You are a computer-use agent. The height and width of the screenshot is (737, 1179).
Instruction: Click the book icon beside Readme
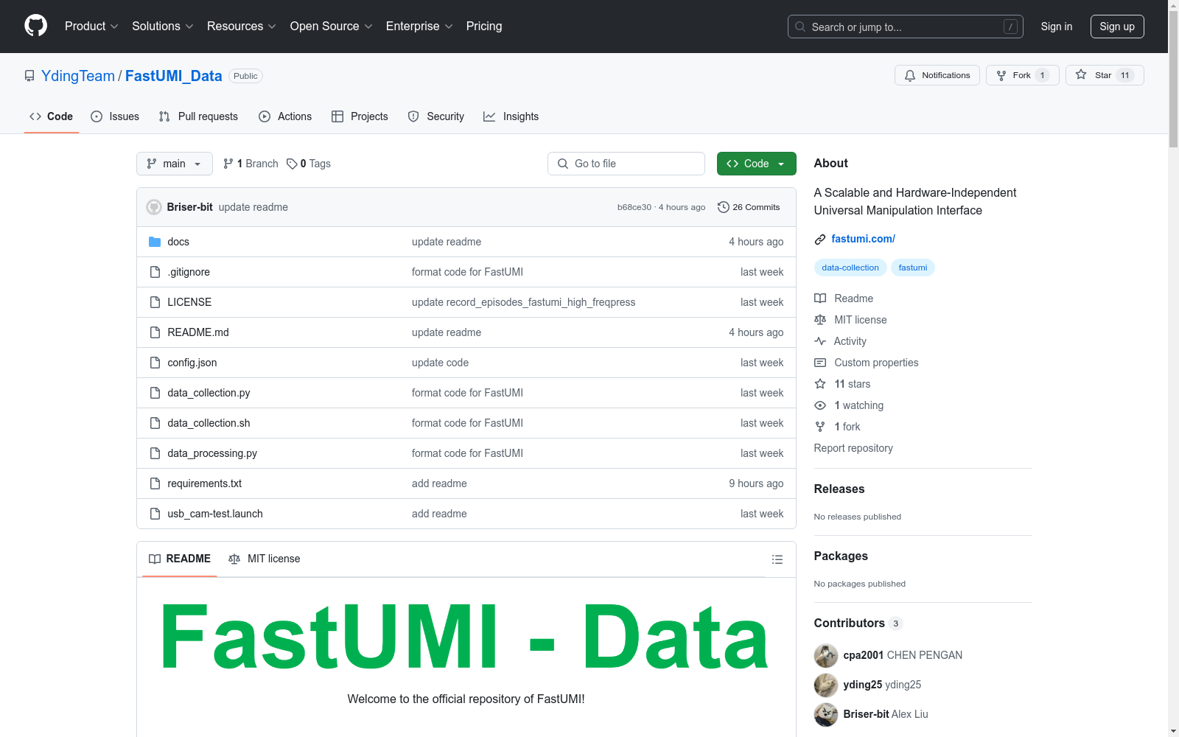820,298
